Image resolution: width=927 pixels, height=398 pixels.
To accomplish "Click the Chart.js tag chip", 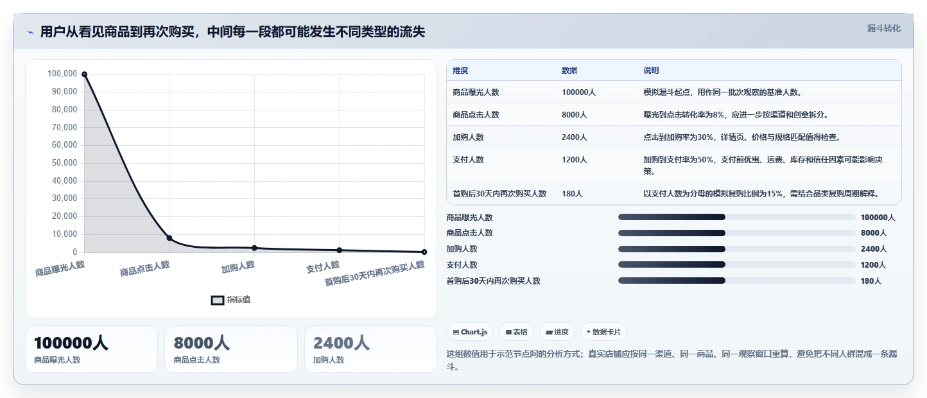I will (x=470, y=332).
